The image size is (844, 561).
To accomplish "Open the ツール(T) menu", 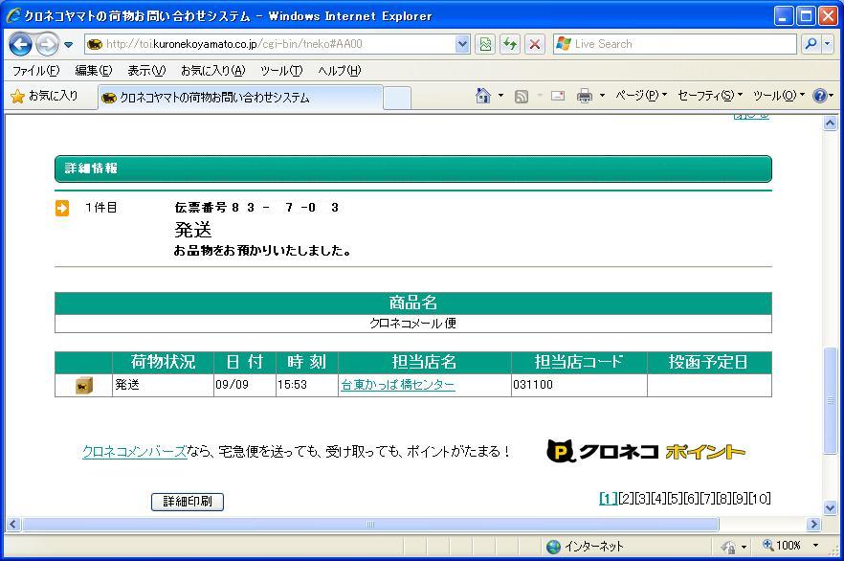I will [x=281, y=71].
